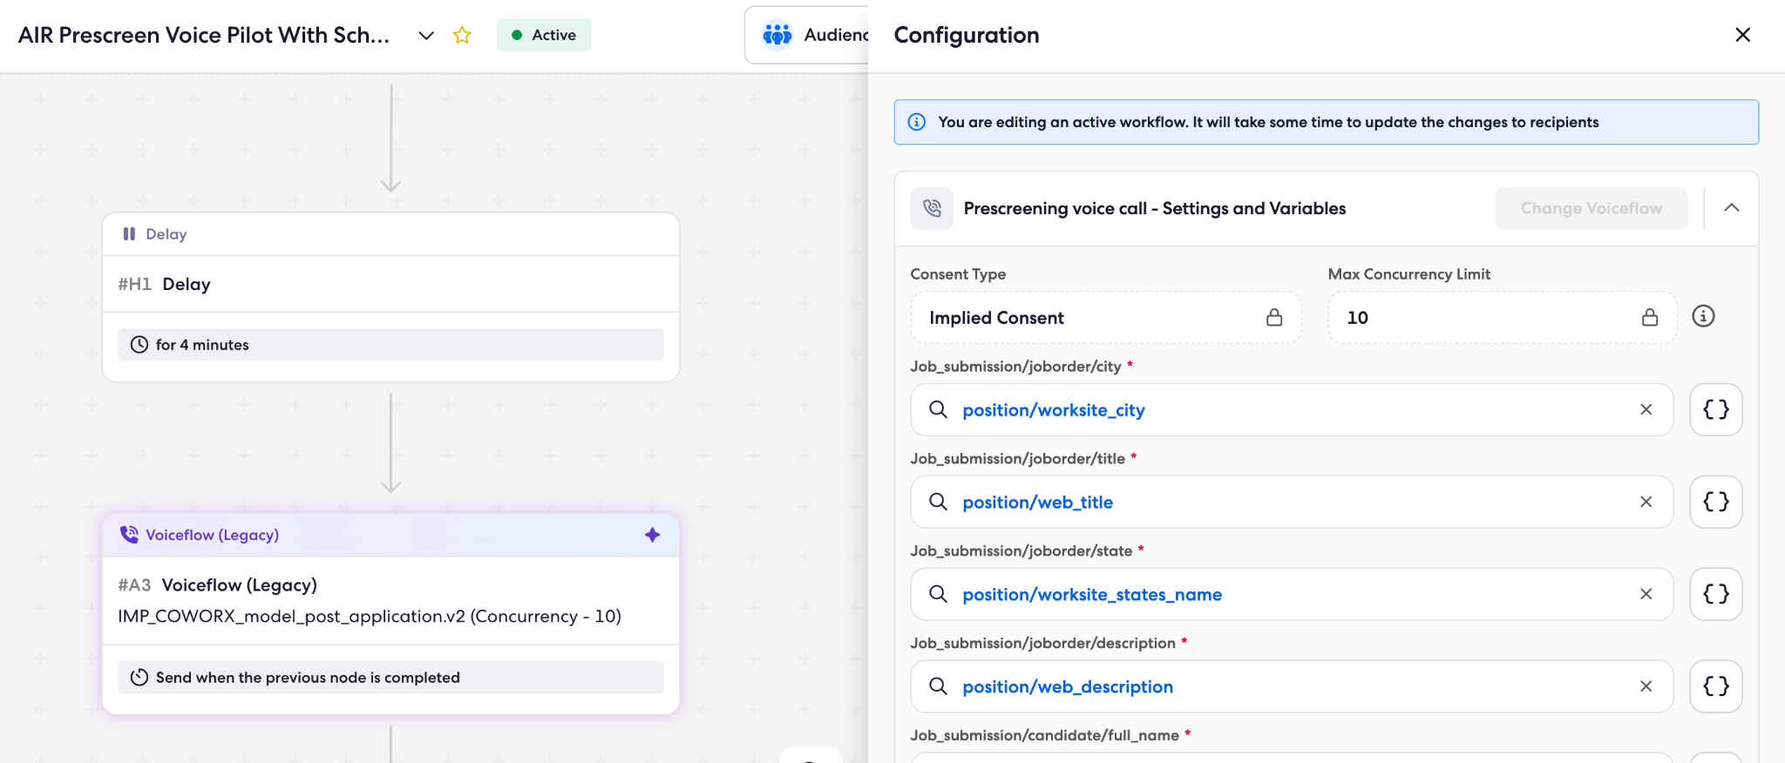Click the Job_submission/joborder/state label
Viewport: 1785px width, 763px height.
tap(1021, 551)
